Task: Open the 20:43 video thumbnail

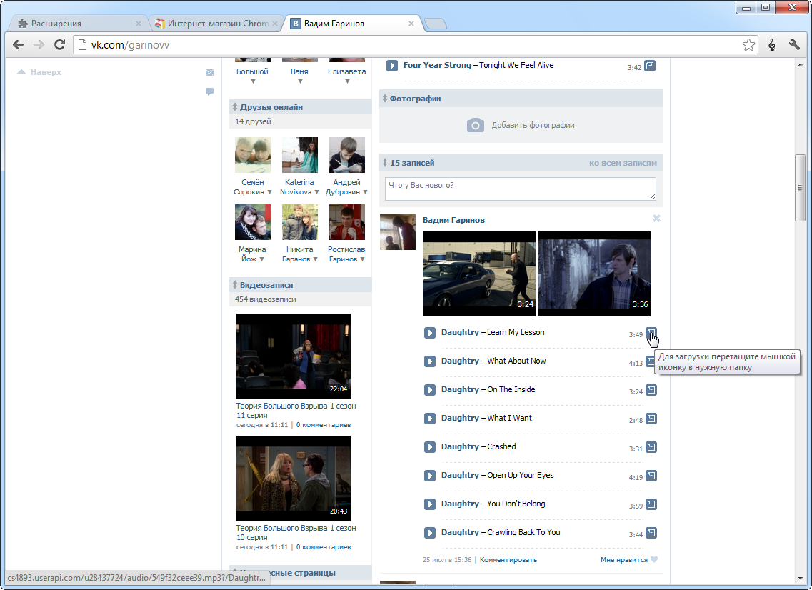Action: click(x=293, y=479)
